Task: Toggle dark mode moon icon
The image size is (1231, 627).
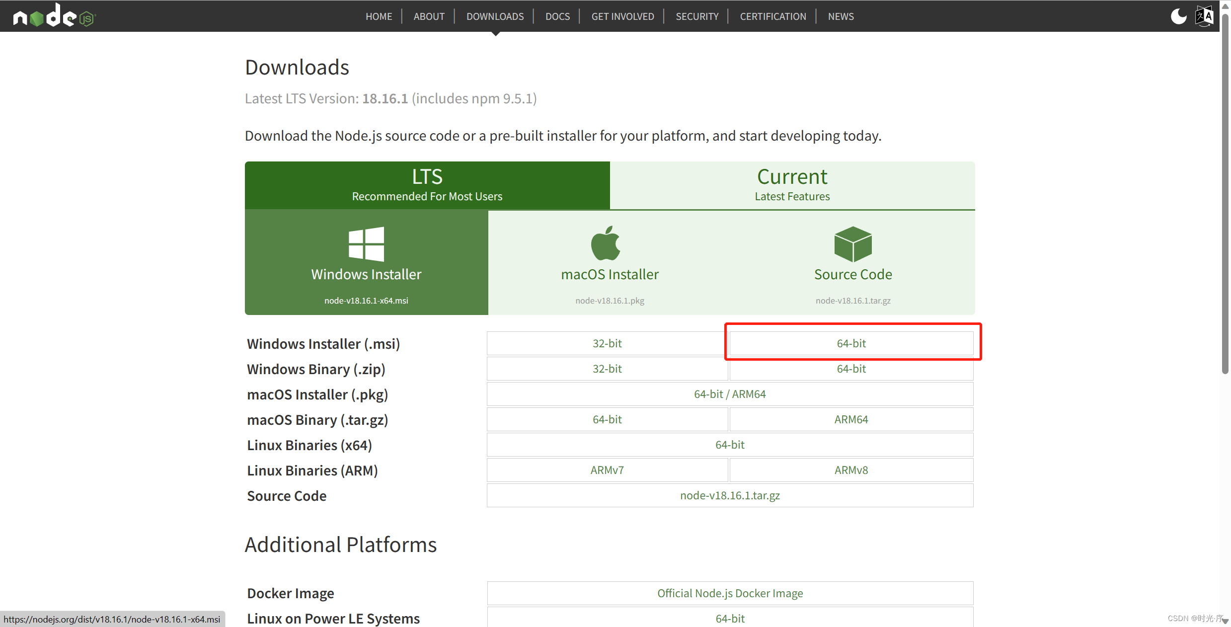Action: tap(1178, 16)
